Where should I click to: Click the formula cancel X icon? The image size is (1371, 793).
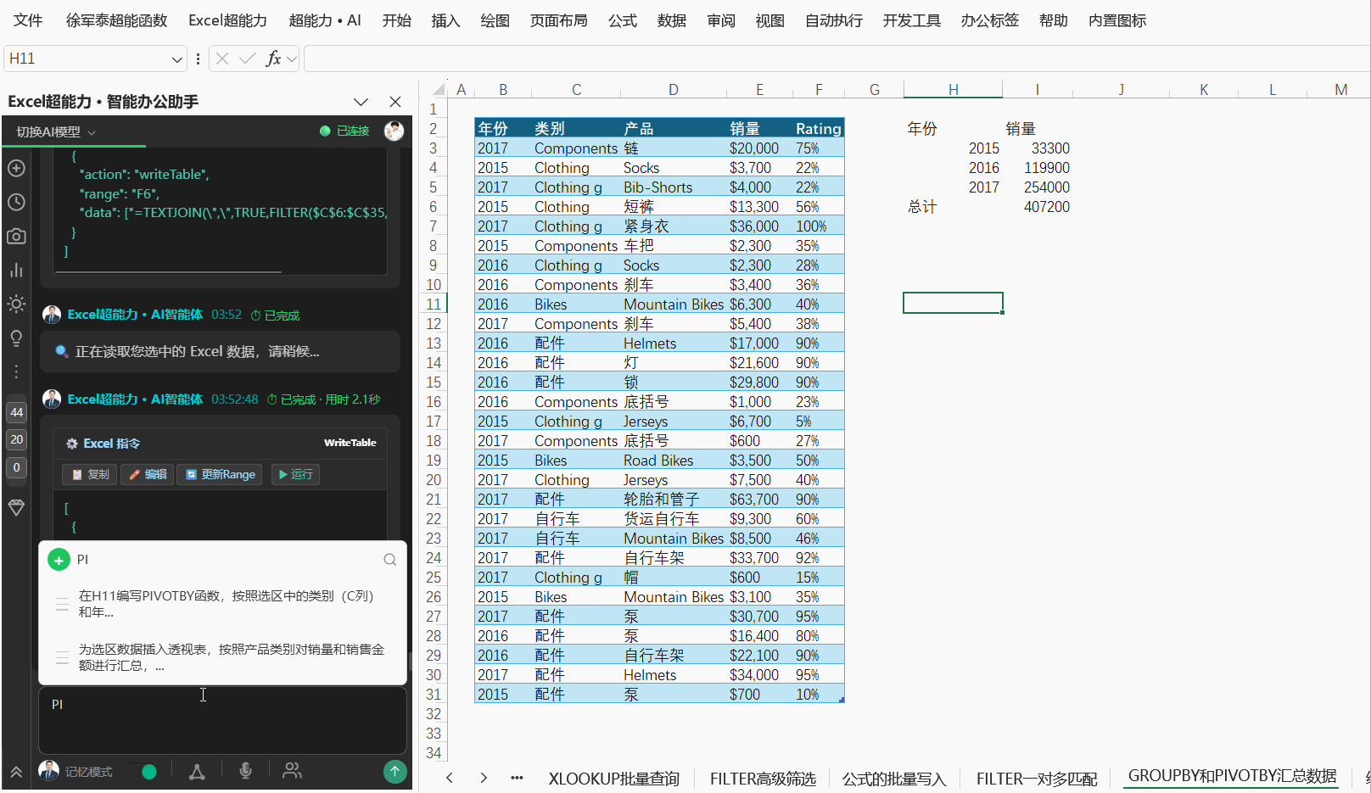click(222, 59)
